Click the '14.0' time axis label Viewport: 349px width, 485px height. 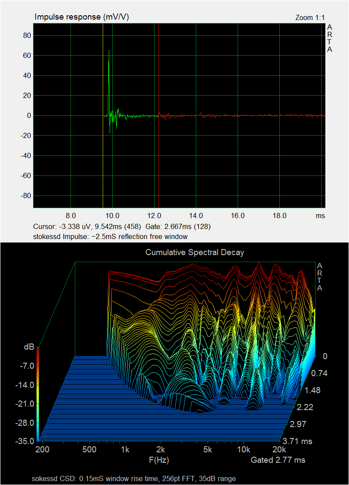pyautogui.click(x=196, y=216)
